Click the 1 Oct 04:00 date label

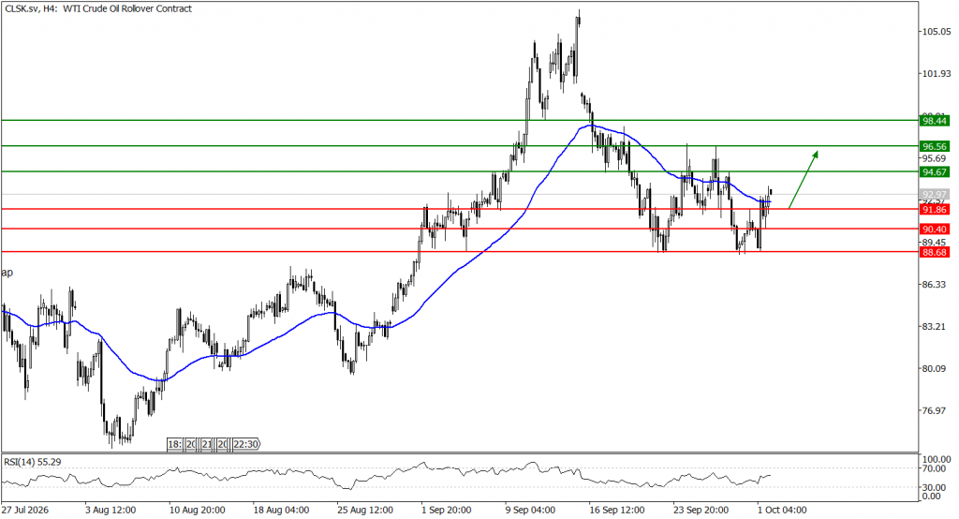click(x=782, y=510)
